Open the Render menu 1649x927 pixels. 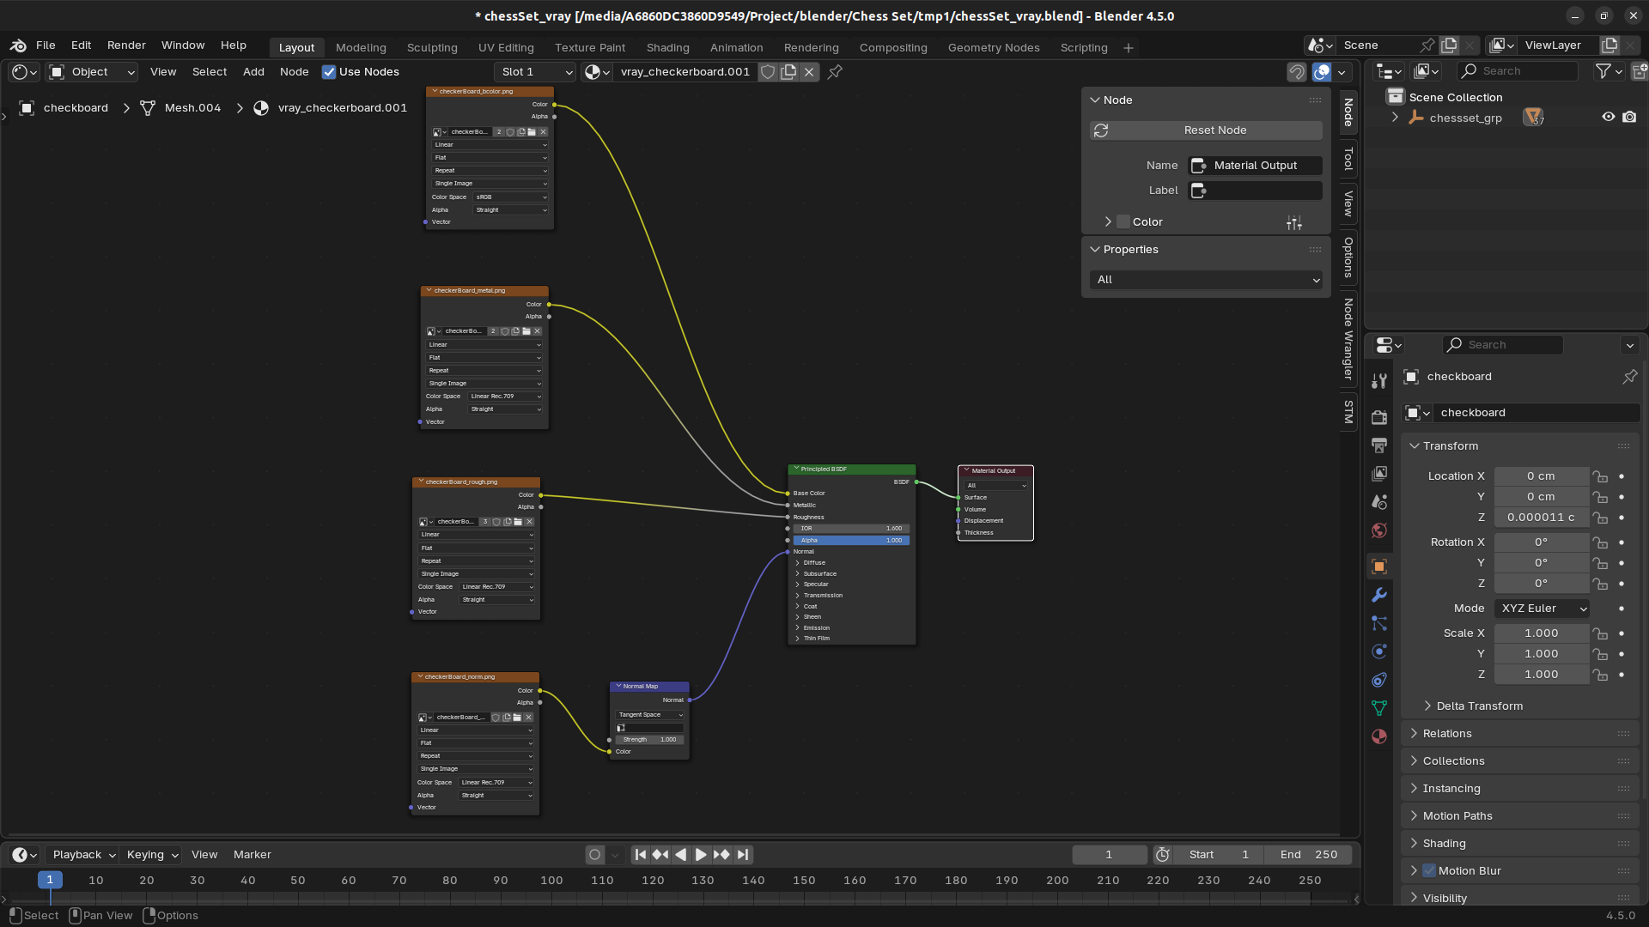(126, 45)
